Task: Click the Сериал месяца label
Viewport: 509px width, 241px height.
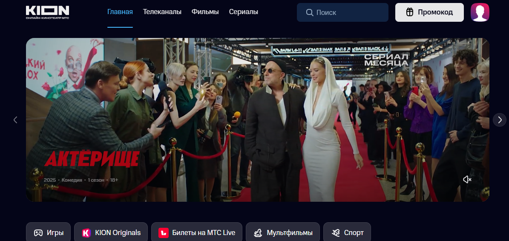Action: [387, 60]
